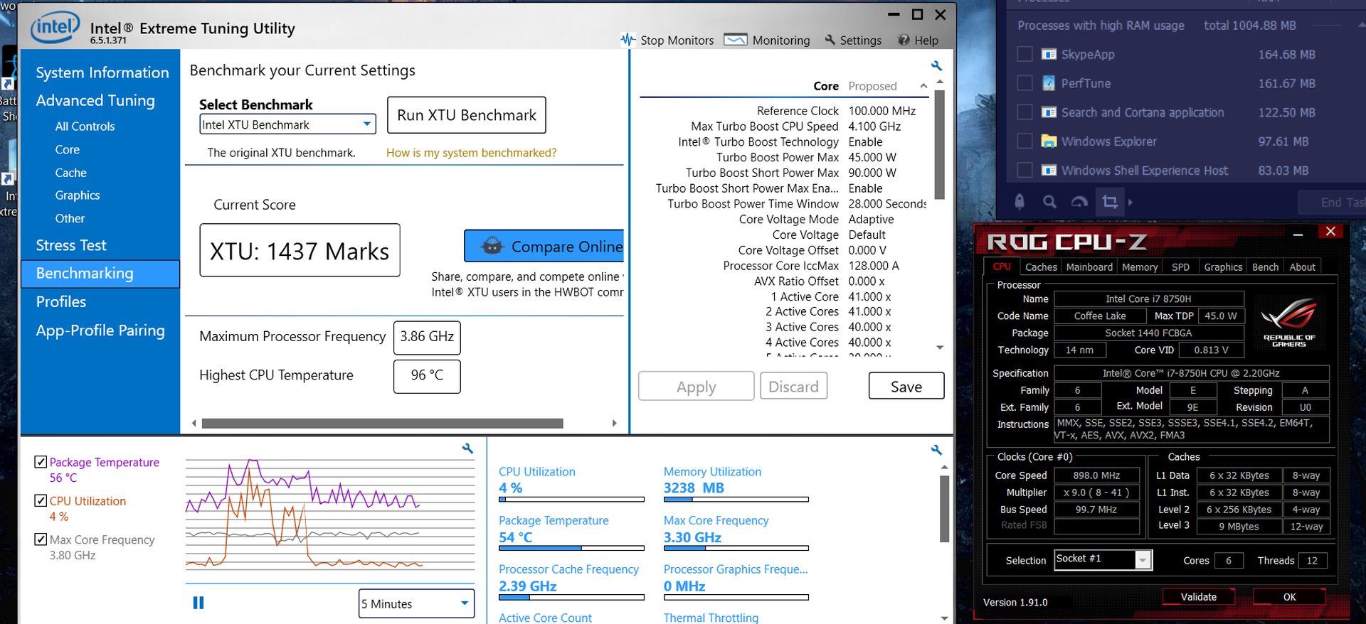Open Settings wrench in XTU header

(x=853, y=40)
